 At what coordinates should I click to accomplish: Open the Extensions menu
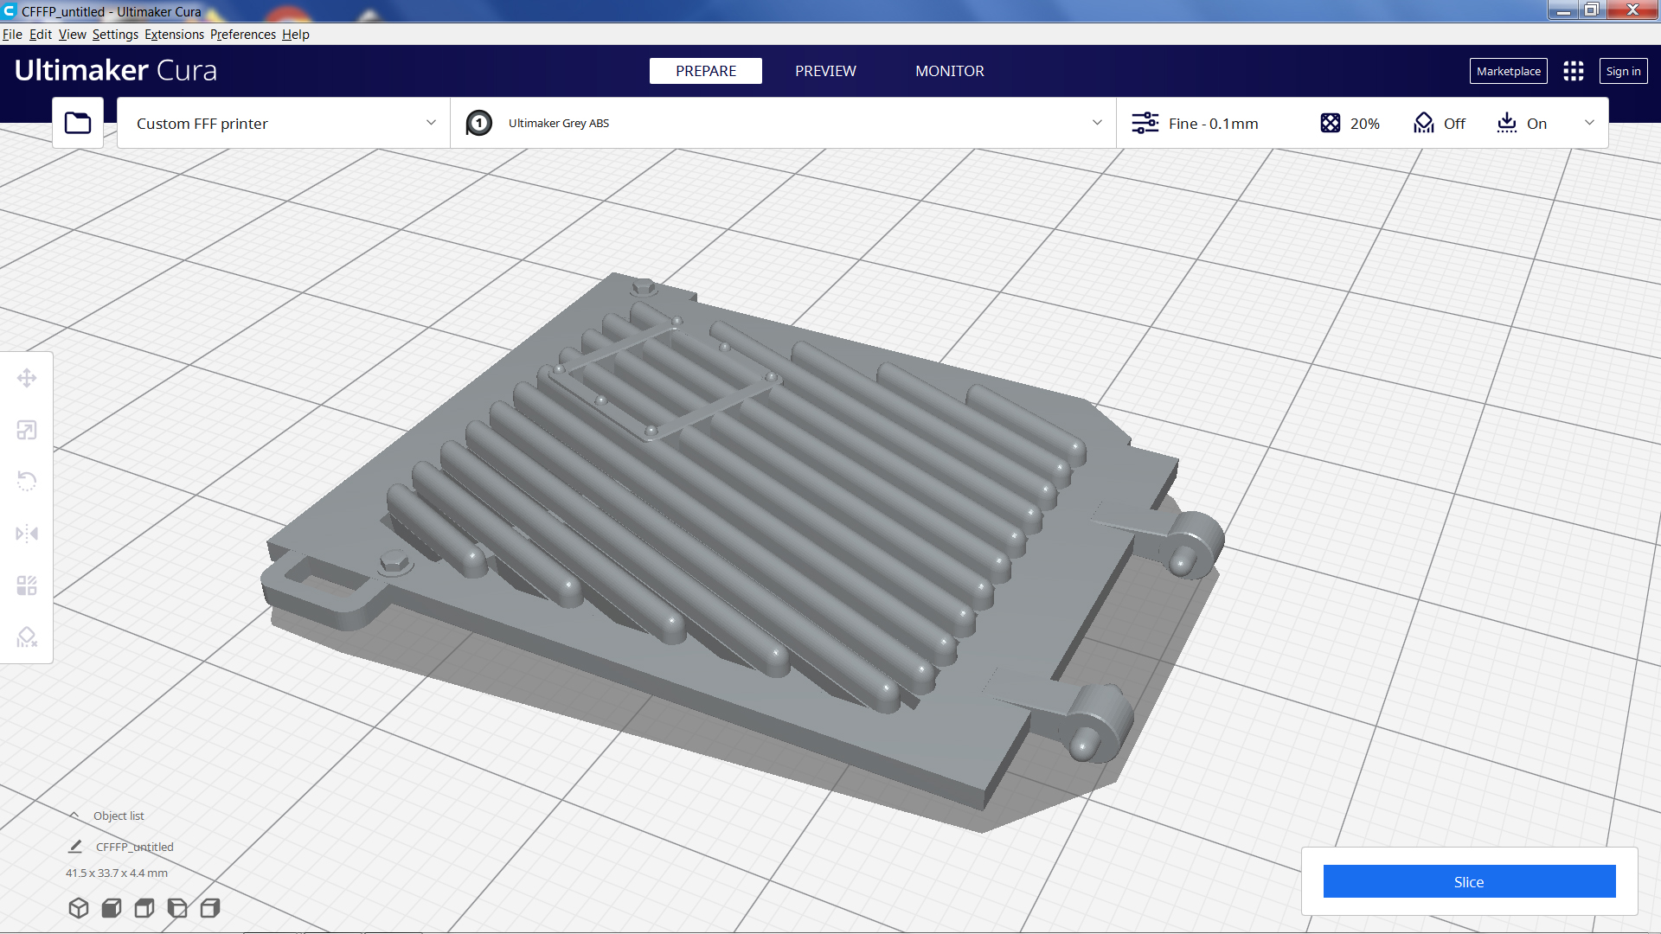click(x=174, y=35)
